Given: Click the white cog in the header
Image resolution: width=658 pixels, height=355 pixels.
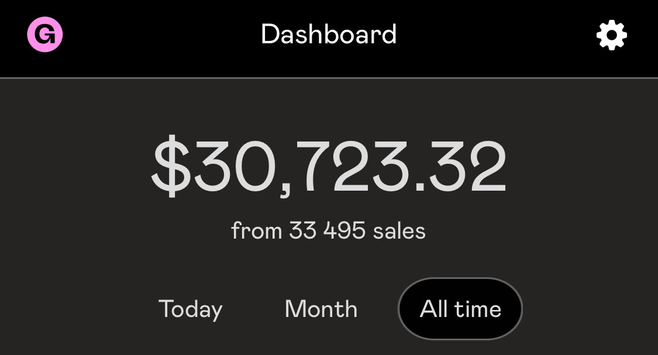Looking at the screenshot, I should 611,35.
